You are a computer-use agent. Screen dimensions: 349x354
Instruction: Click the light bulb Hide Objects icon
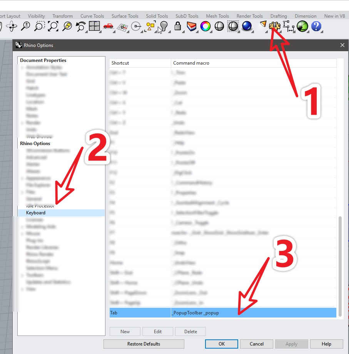[x=164, y=26]
